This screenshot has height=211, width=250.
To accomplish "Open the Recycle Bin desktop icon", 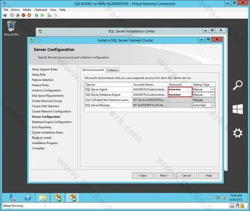I will [x=11, y=28].
